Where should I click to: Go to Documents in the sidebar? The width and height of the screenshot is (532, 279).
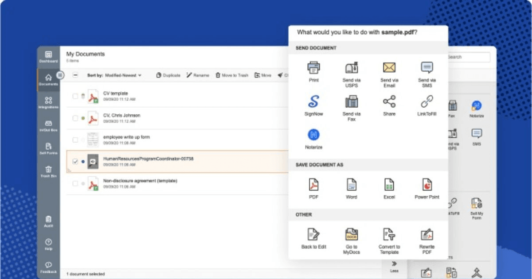point(48,80)
